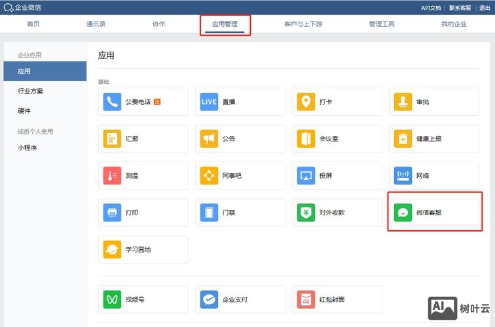Click the 健康上报 label text
This screenshot has width=495, height=327.
[x=429, y=139]
